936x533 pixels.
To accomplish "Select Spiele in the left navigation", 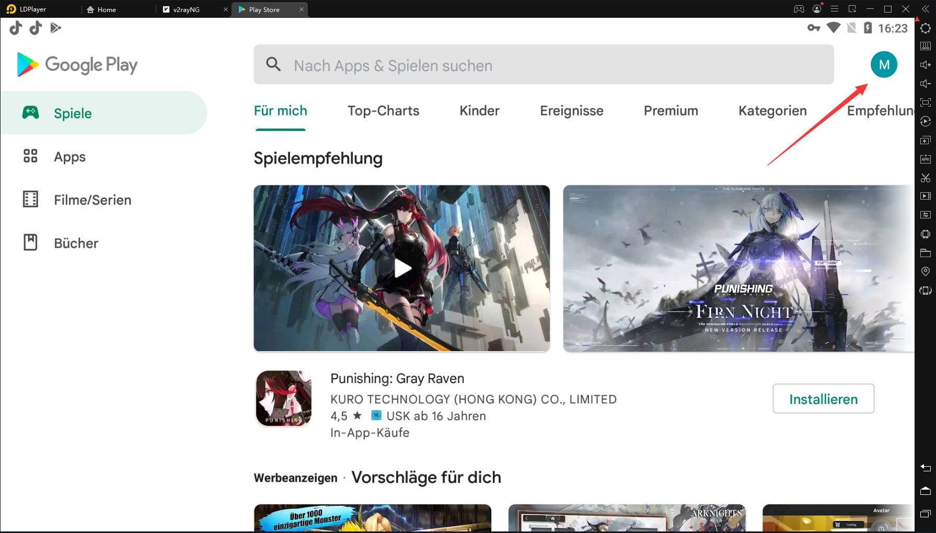I will coord(103,113).
